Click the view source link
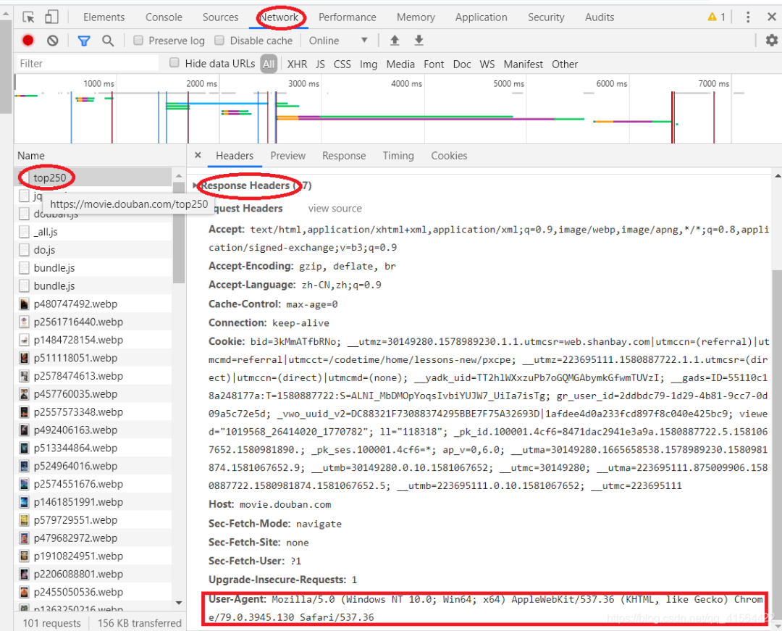The height and width of the screenshot is (631, 782). [x=335, y=209]
